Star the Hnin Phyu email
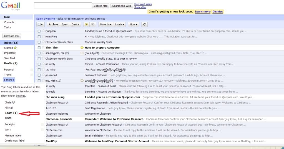The height and width of the screenshot is (149, 284). (43, 36)
